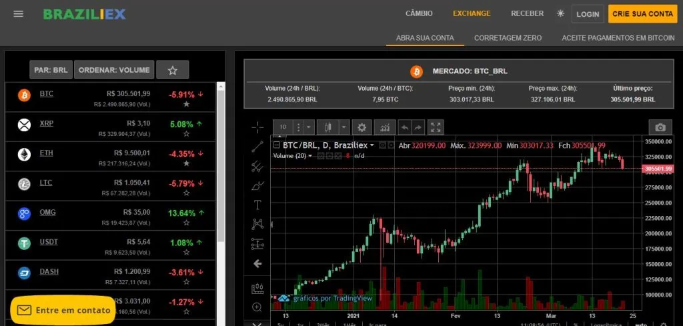
Task: Collapse the chart legend minus box
Action: pos(276,145)
